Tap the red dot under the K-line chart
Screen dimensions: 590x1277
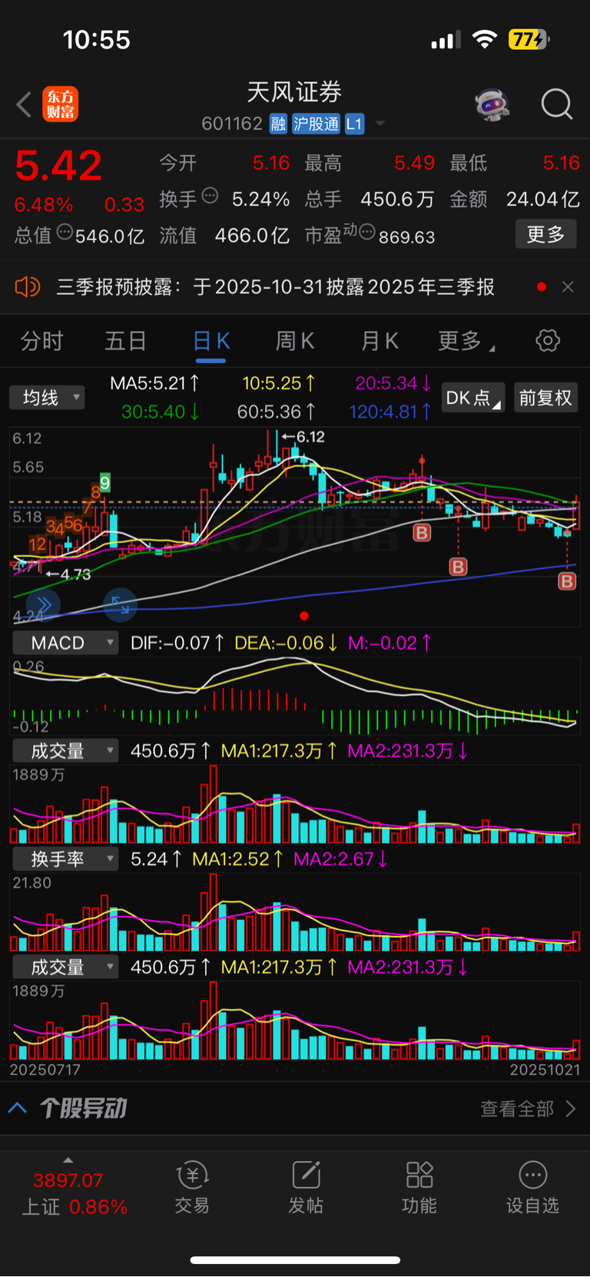[304, 616]
